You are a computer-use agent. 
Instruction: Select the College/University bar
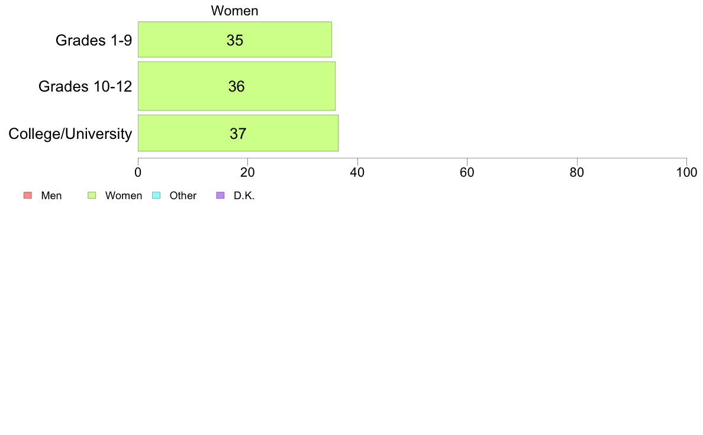238,133
